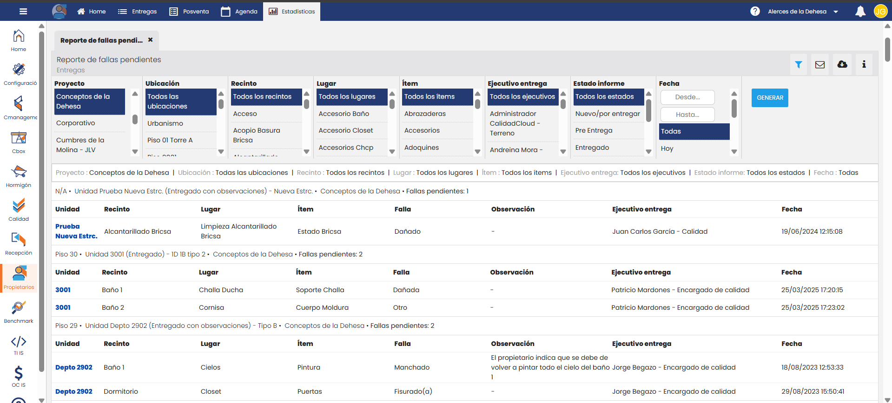Open unit 3001 link in the Challa Ducha row
The image size is (892, 403).
click(x=63, y=290)
